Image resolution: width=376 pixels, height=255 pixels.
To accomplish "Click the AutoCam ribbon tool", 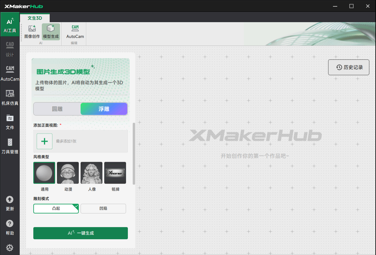I will [75, 32].
